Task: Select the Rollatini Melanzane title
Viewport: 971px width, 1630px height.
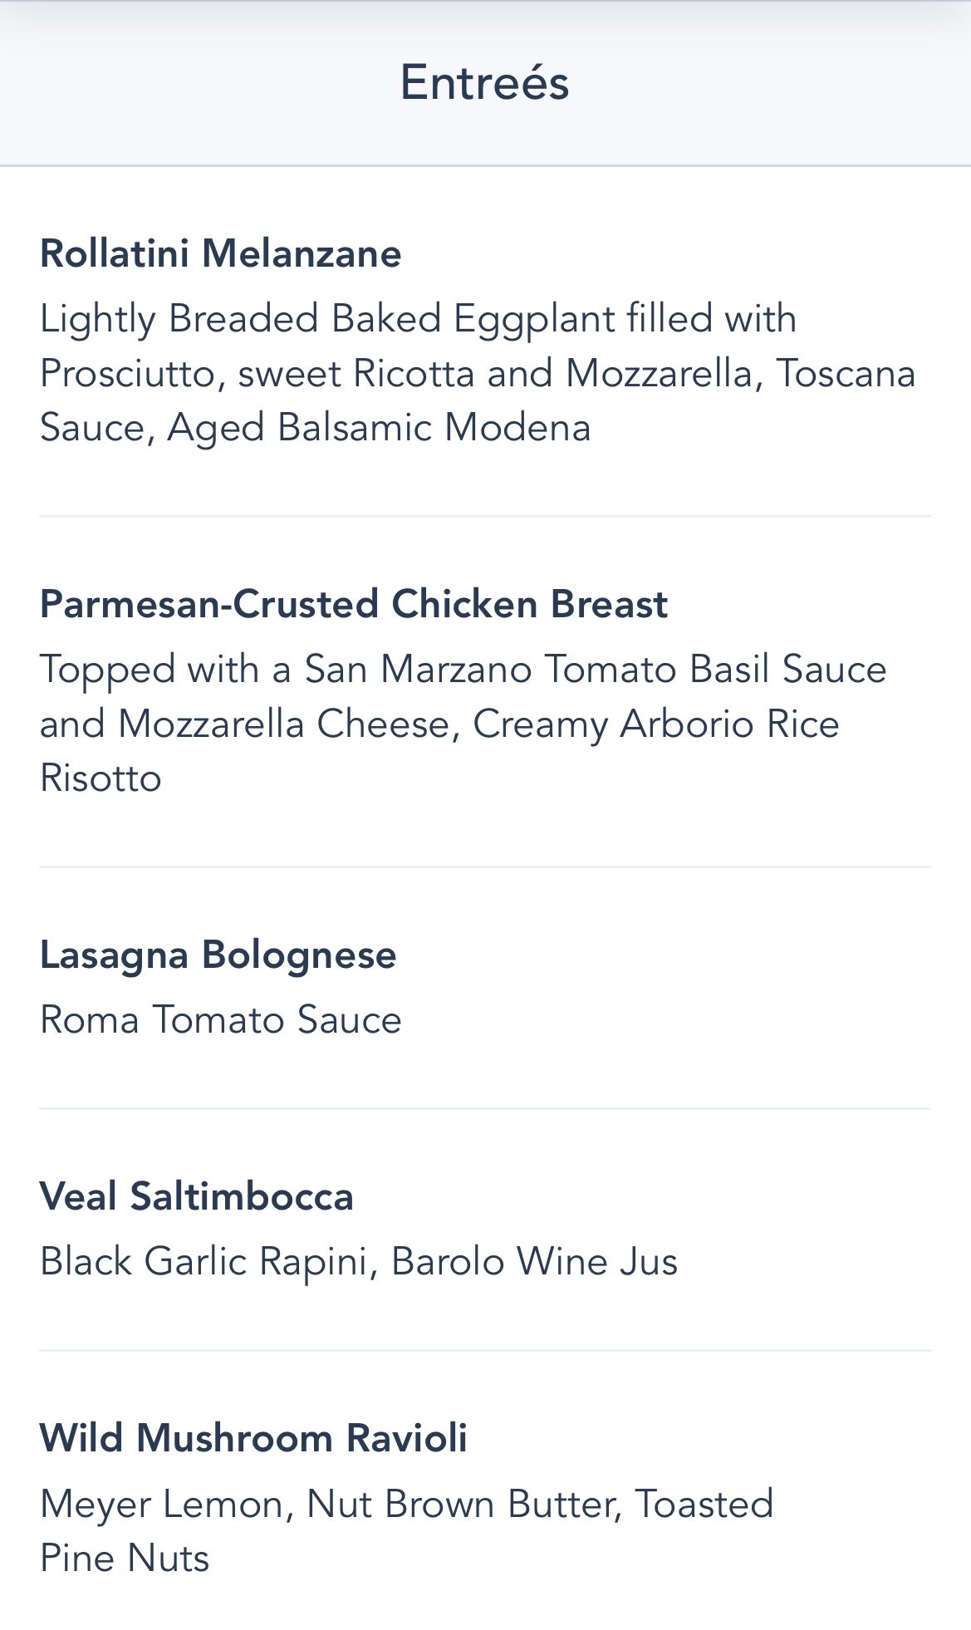Action: point(221,254)
